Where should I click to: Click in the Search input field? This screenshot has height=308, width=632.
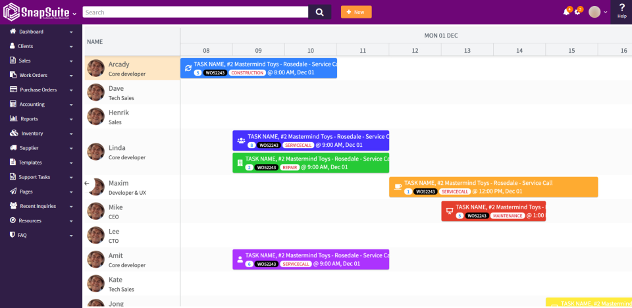(196, 12)
